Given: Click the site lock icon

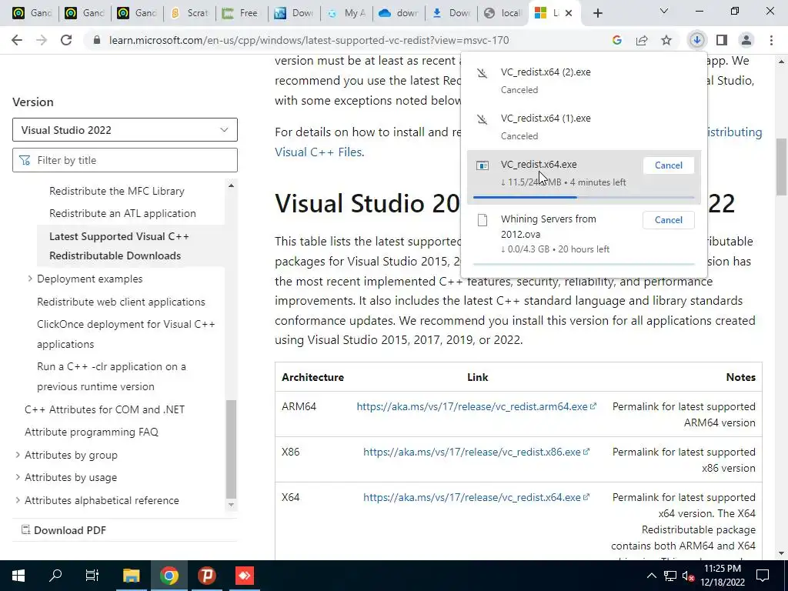Looking at the screenshot, I should pos(97,40).
